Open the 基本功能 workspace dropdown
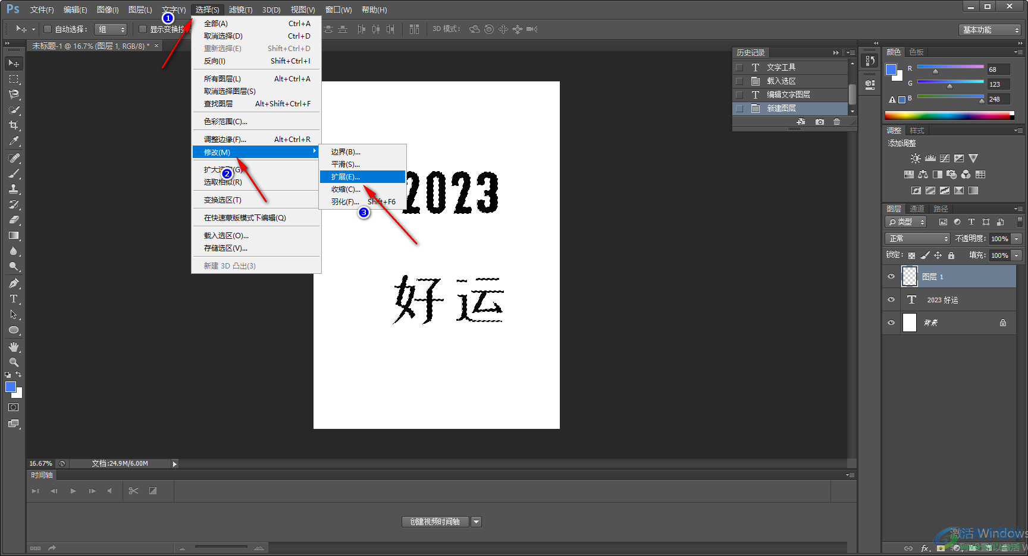 [990, 30]
